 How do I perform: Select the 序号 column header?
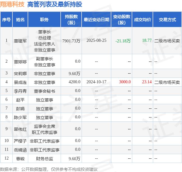tap(6, 20)
